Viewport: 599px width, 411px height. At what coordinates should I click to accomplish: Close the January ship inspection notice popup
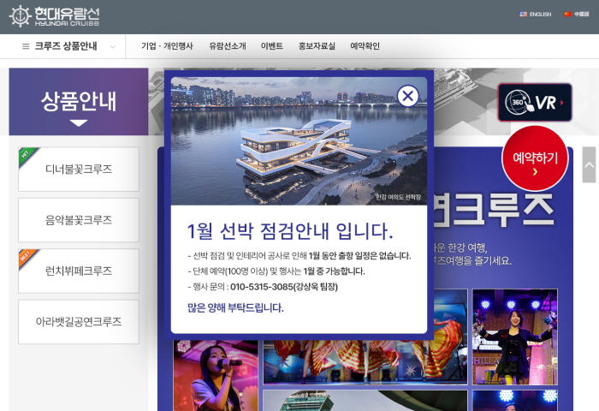[408, 96]
